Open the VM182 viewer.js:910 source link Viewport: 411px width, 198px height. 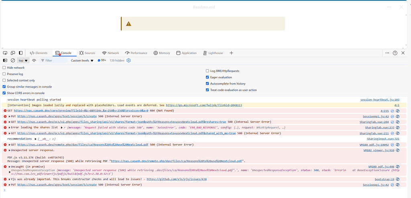(x=379, y=150)
